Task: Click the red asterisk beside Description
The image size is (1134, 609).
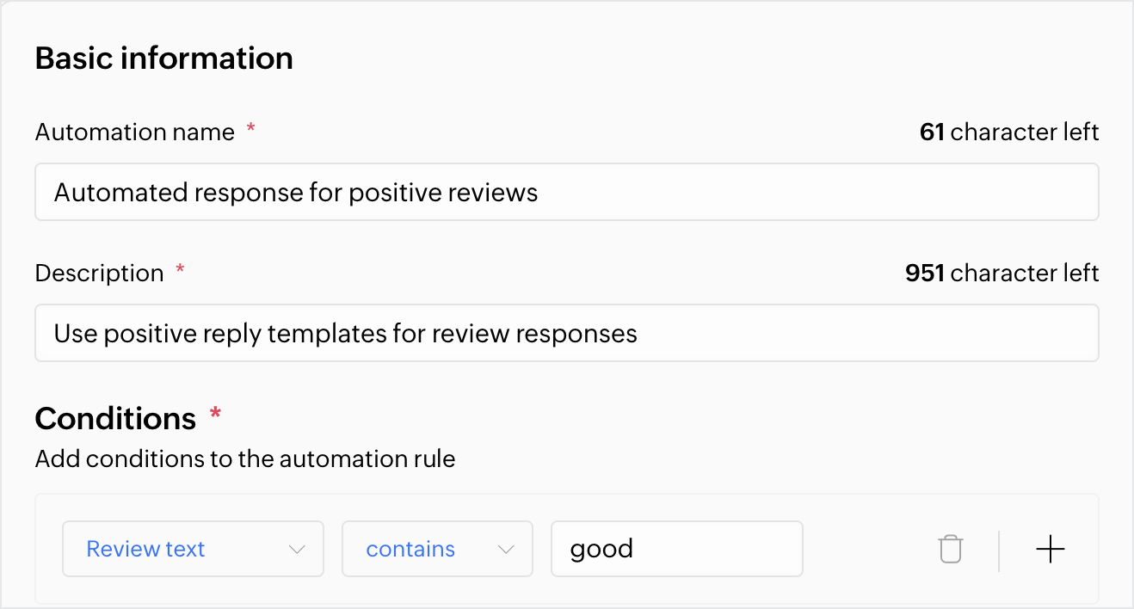Action: [180, 269]
